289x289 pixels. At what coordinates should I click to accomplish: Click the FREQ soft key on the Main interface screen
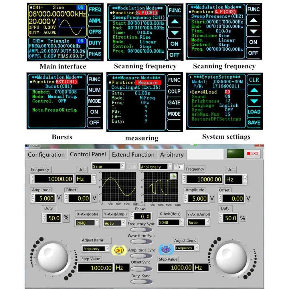(x=95, y=9)
